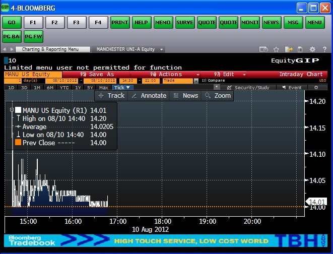The width and height of the screenshot is (333, 254).
Task: Click the green PRINT key
Action: click(120, 22)
